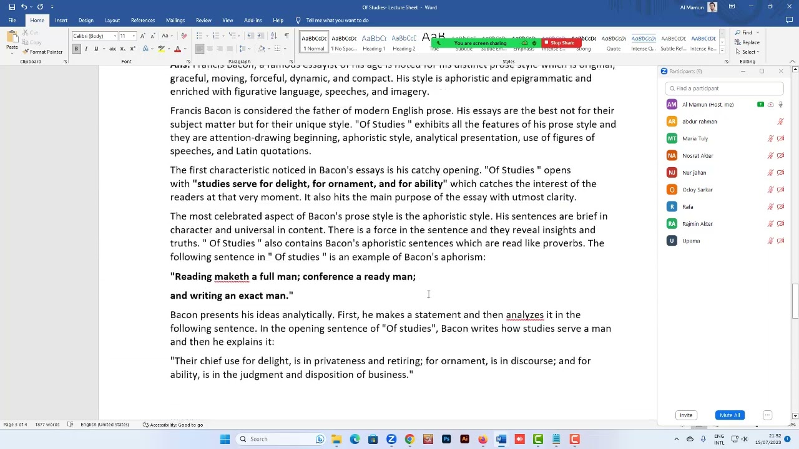799x449 pixels.
Task: Click the Save icon in Quick Access Toolbar
Action: coord(11,7)
